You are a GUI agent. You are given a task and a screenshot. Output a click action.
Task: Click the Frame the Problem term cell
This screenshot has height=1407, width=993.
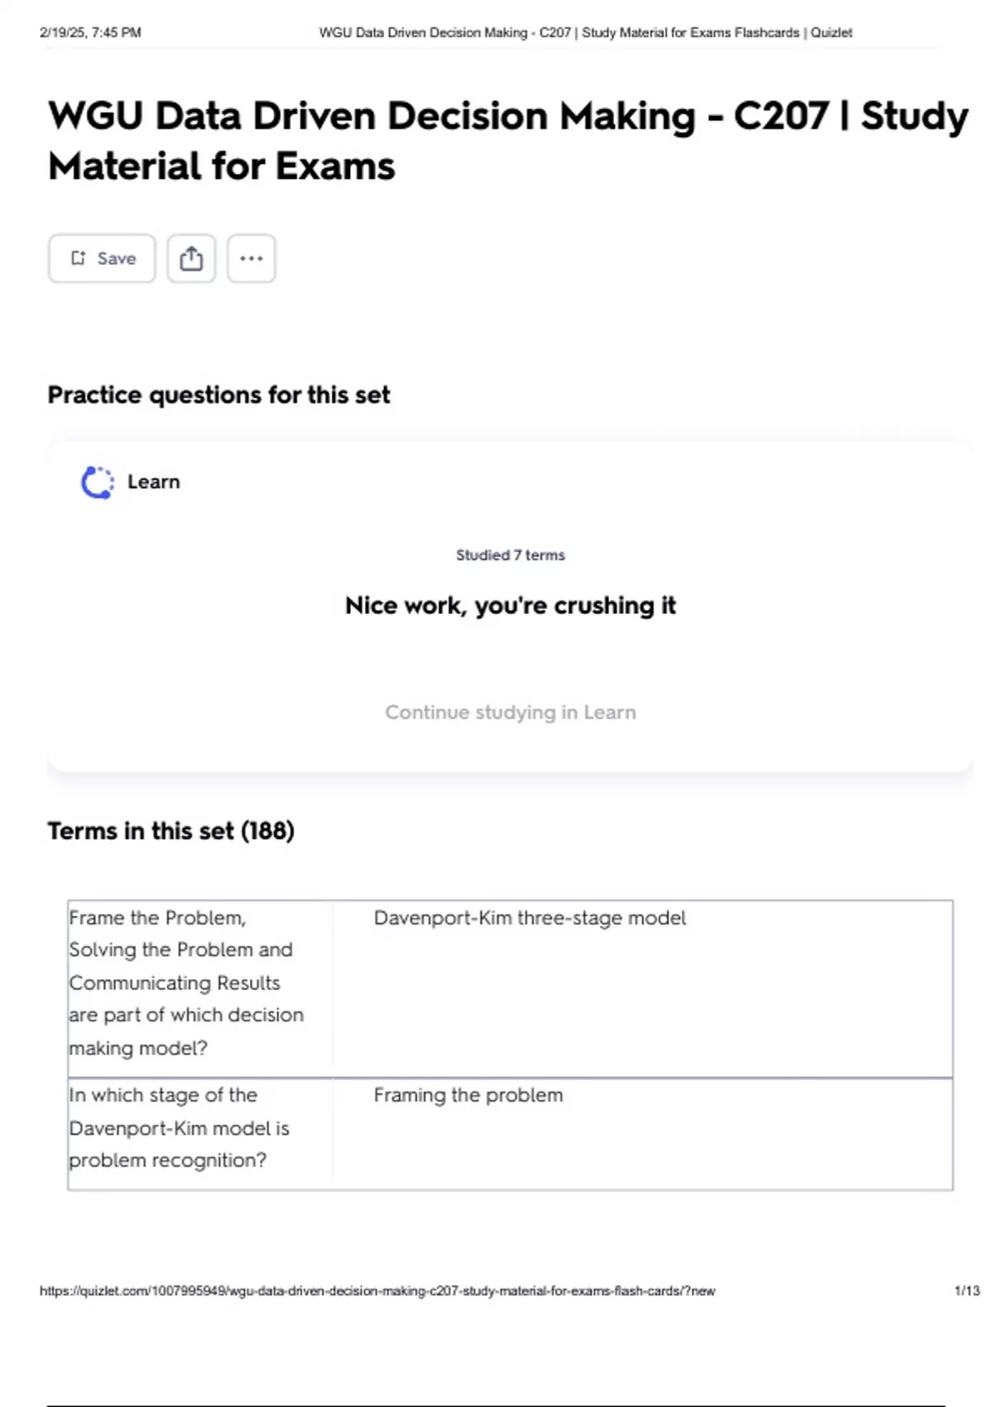coord(186,982)
